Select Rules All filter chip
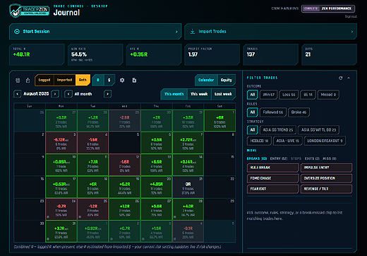This screenshot has height=256, width=367. tap(253, 112)
